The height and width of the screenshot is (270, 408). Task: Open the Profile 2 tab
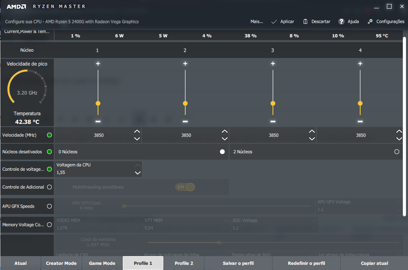(184, 263)
